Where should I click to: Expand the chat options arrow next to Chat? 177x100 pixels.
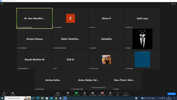coord(71,93)
